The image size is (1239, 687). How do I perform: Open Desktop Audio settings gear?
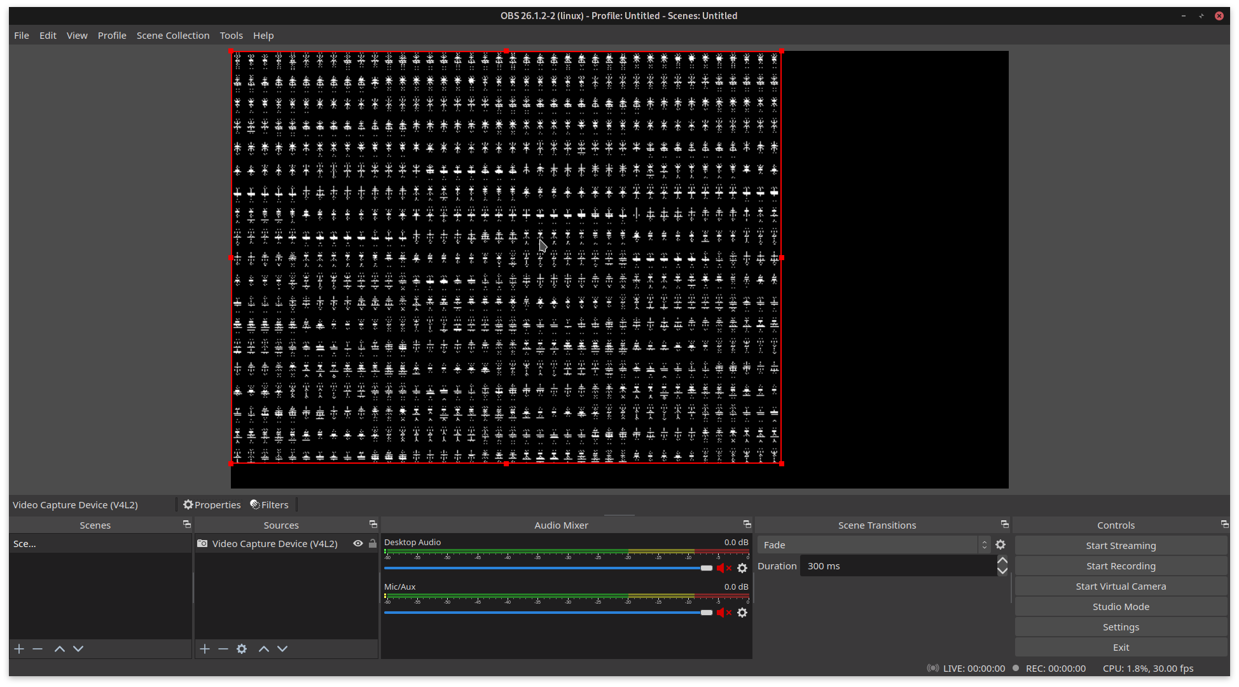point(742,568)
